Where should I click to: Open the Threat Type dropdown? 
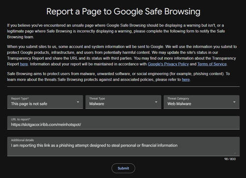123,102
